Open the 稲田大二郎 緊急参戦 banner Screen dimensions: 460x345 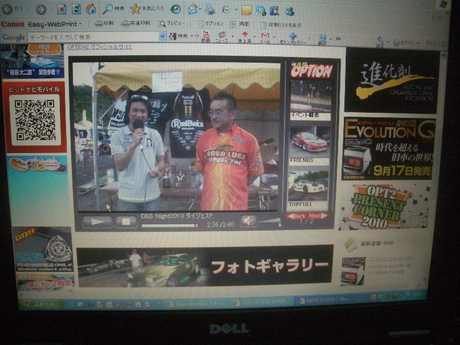coord(32,61)
